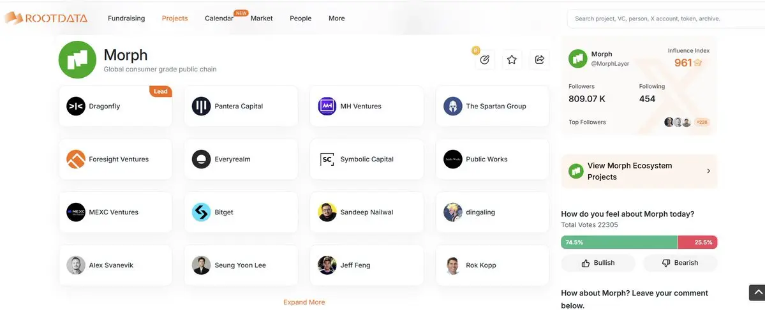The image size is (765, 310).
Task: Click the share icon for Morph
Action: pyautogui.click(x=540, y=59)
